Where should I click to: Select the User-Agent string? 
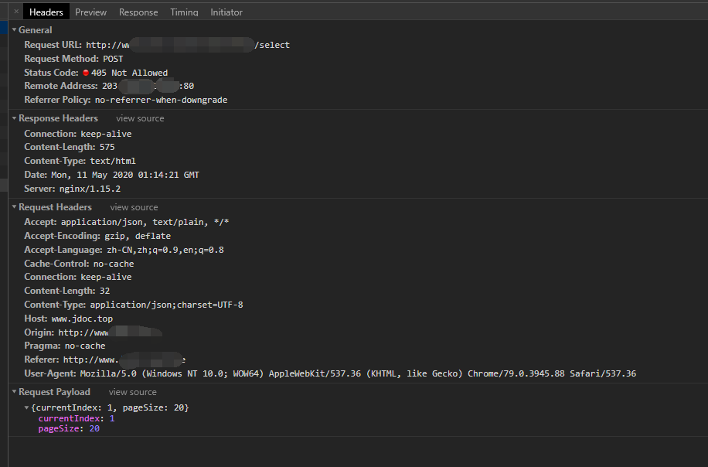(358, 373)
